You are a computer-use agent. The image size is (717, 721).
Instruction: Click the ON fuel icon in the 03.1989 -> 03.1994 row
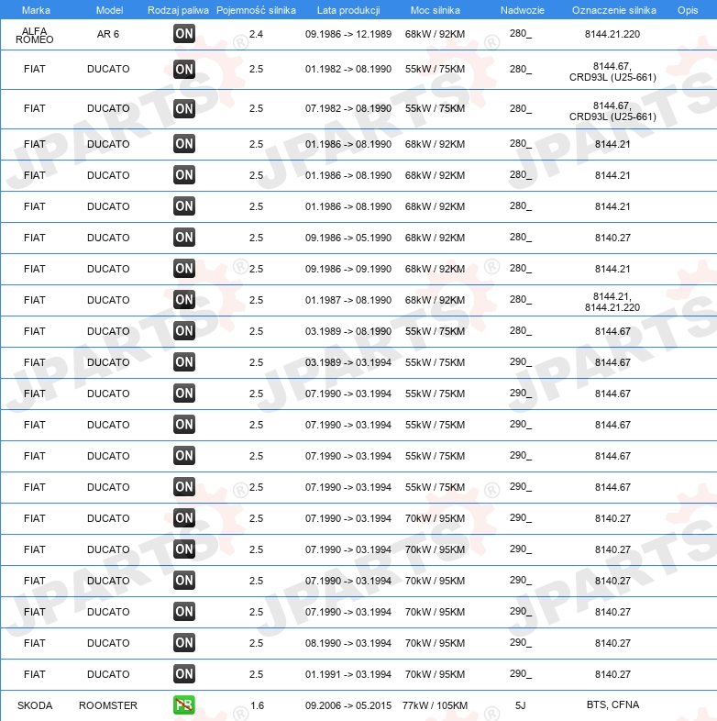click(x=184, y=362)
